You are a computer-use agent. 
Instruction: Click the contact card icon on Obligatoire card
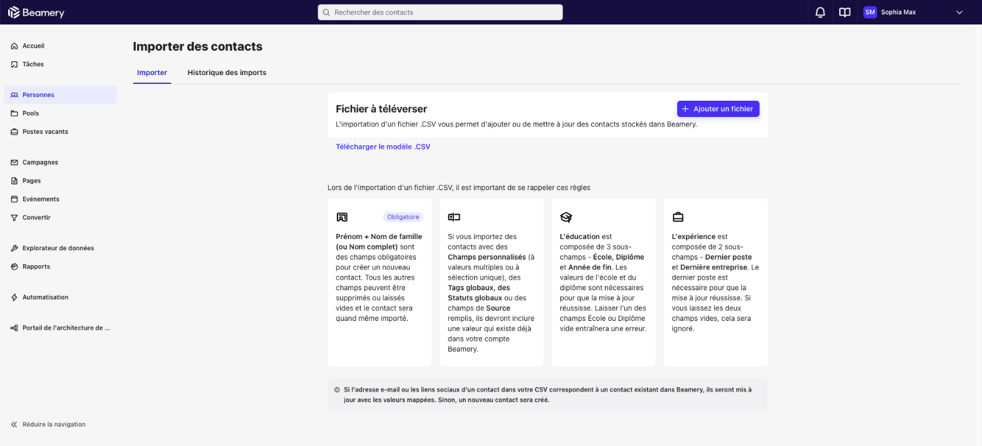pos(342,217)
